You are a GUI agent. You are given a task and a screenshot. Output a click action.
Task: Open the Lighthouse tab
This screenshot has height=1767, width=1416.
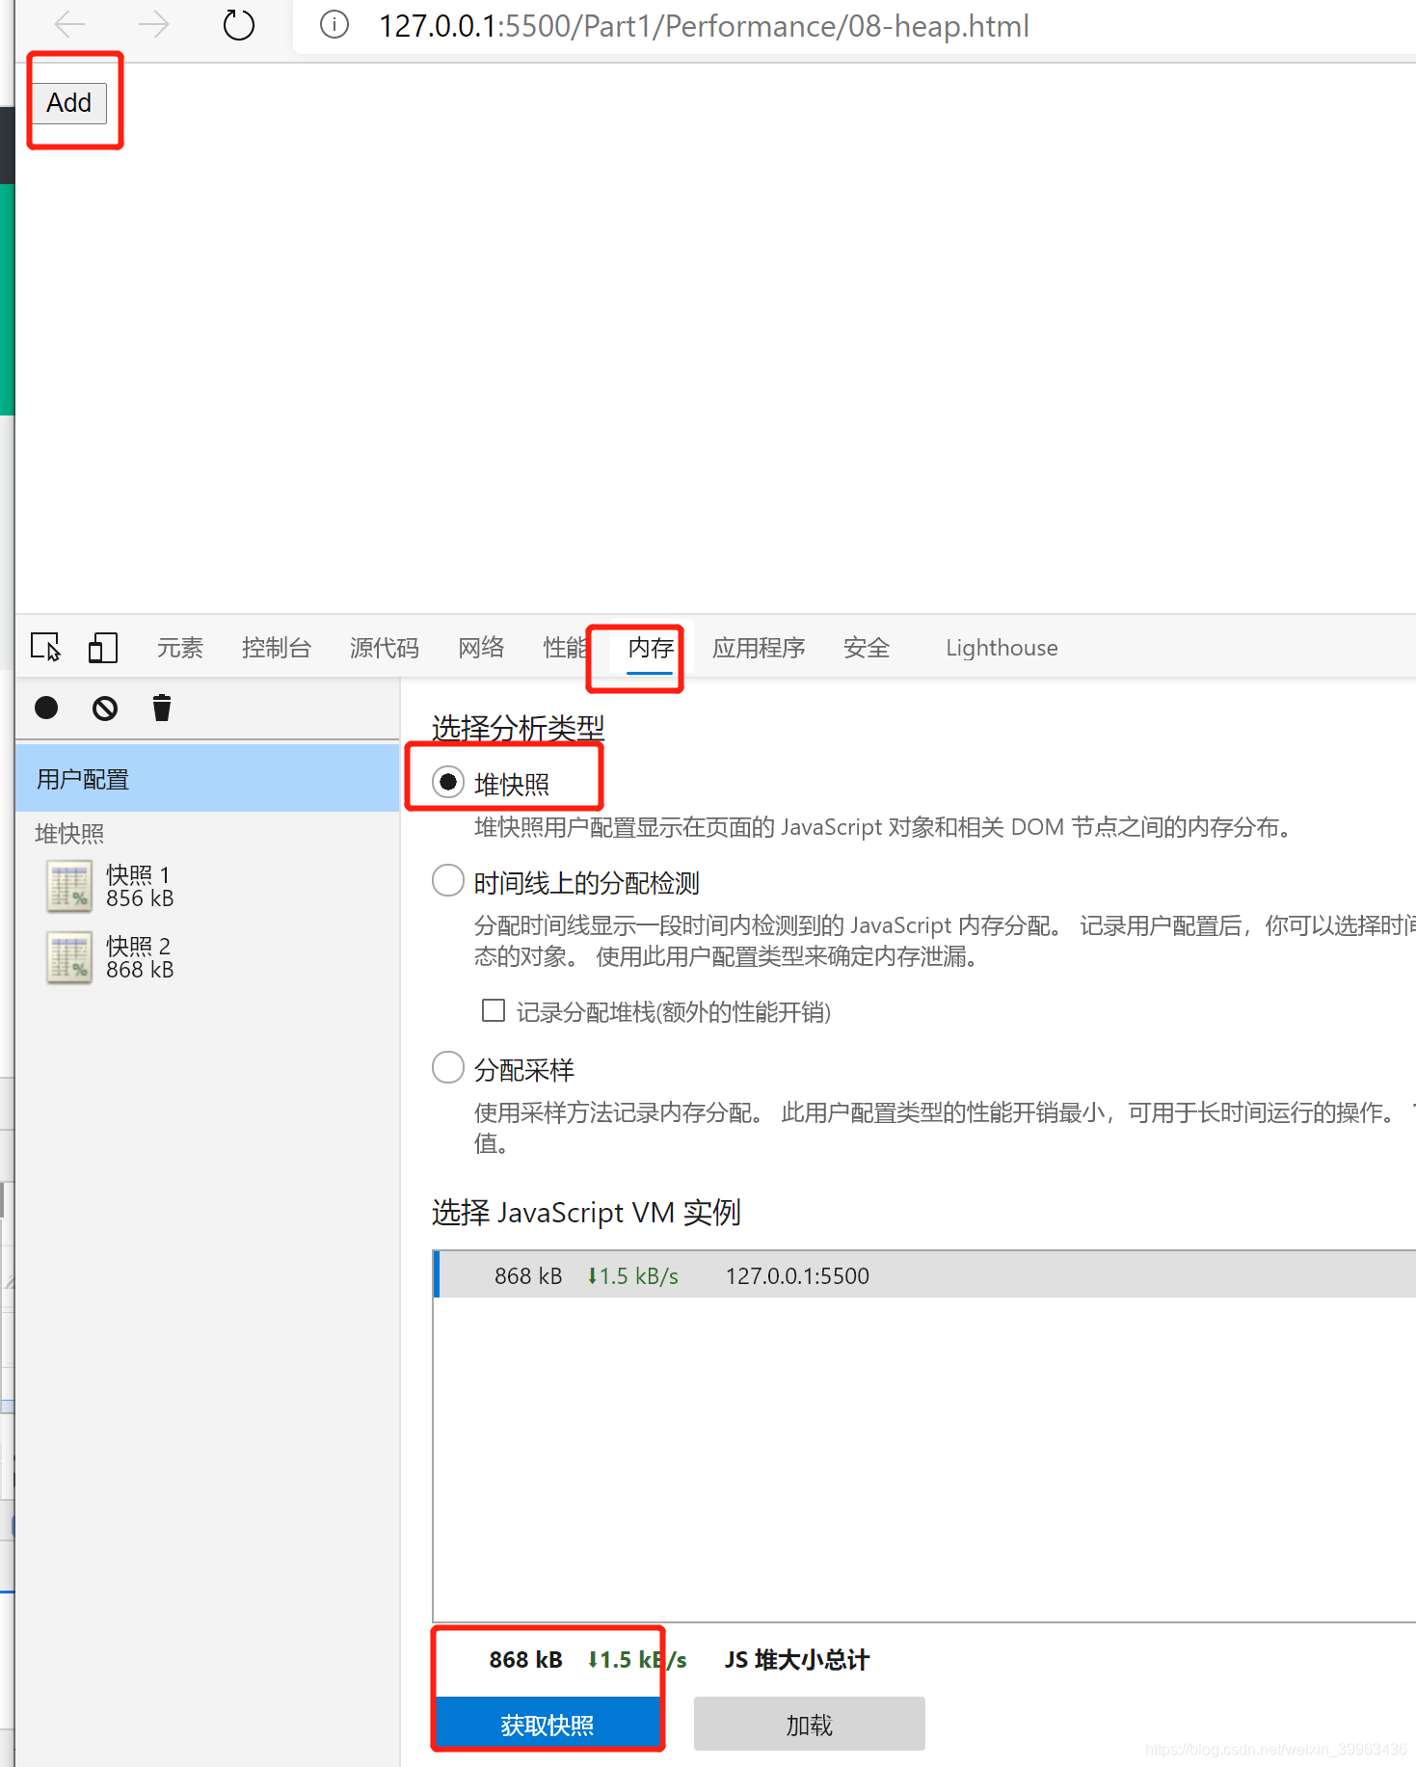point(1002,648)
